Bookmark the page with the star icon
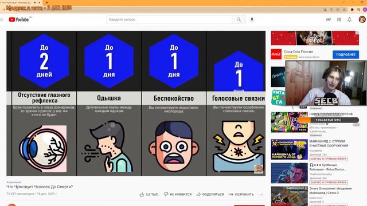 click(x=344, y=10)
